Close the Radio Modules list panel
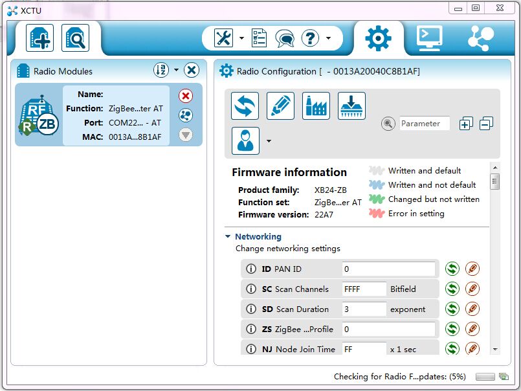Viewport: 521px width, 391px height. (x=192, y=70)
